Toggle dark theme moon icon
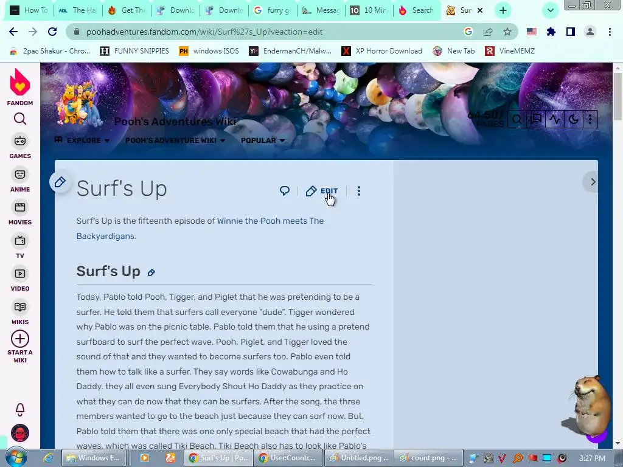The image size is (623, 467). [573, 119]
